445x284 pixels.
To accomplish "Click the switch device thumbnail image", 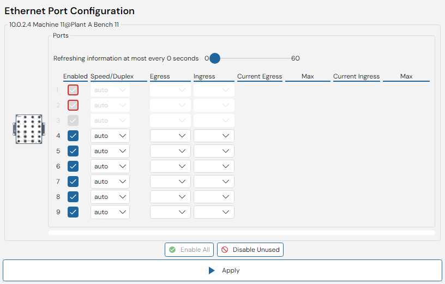I will point(29,129).
